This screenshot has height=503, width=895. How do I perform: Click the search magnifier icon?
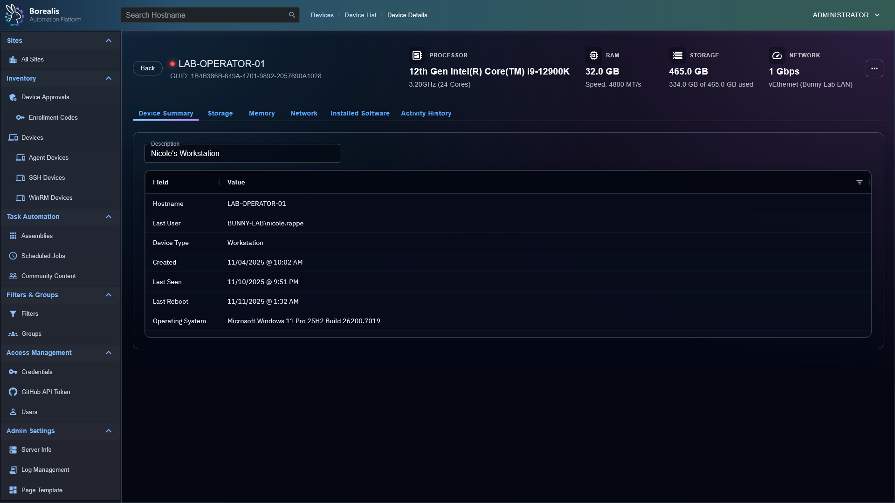tap(292, 15)
